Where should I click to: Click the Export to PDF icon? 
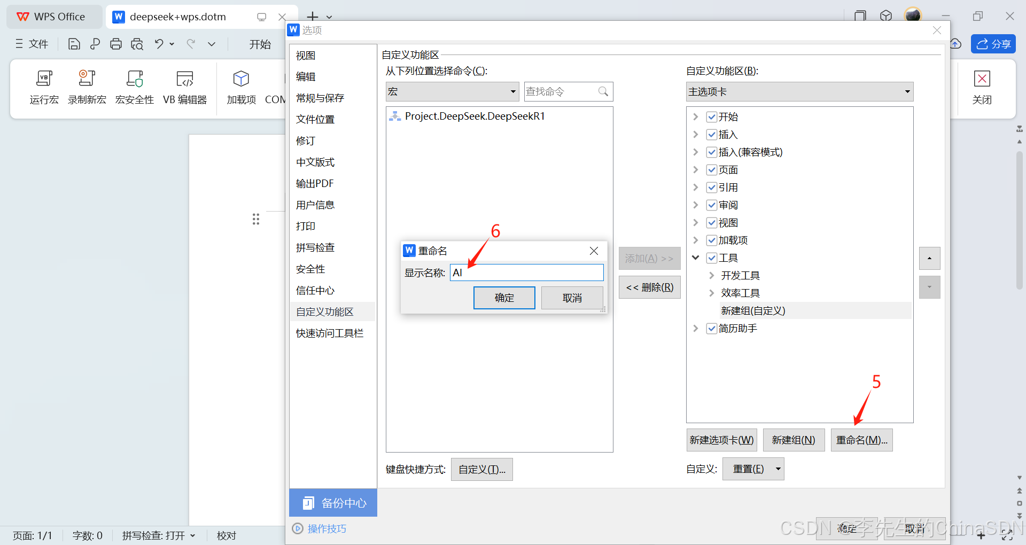coord(95,44)
